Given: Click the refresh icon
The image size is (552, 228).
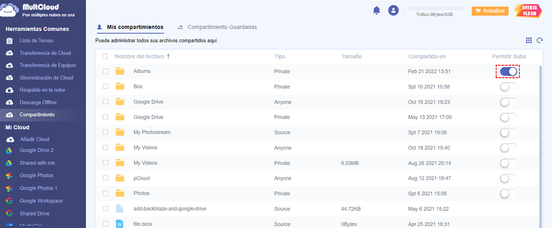Looking at the screenshot, I should [x=540, y=40].
